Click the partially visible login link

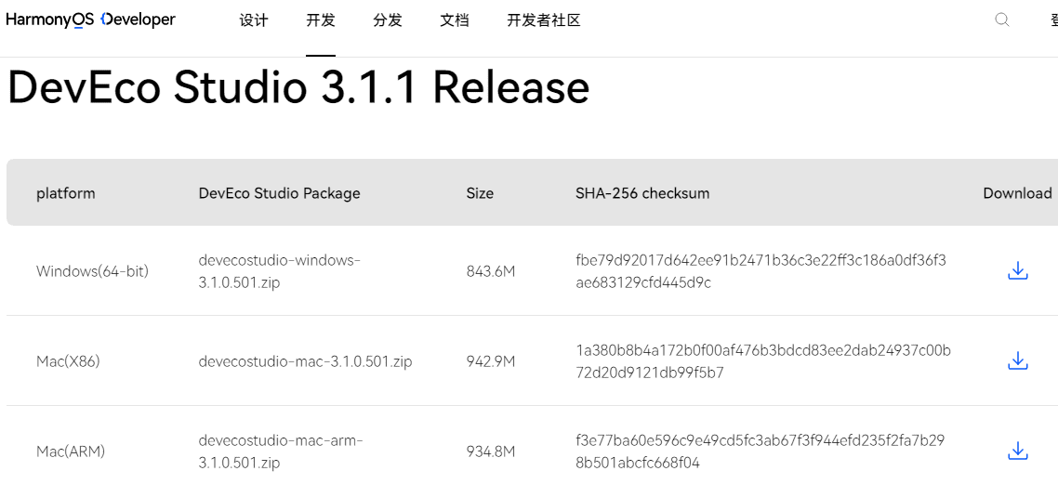[x=1053, y=20]
